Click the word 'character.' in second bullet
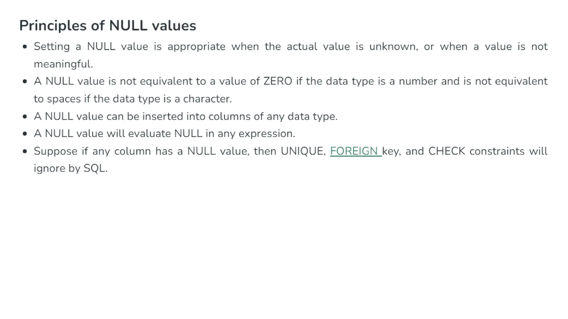Screen dimensions: 568x319 (x=207, y=99)
